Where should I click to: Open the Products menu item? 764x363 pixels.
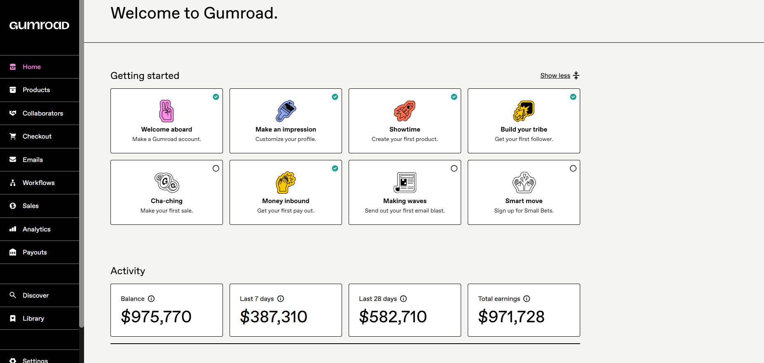coord(36,90)
